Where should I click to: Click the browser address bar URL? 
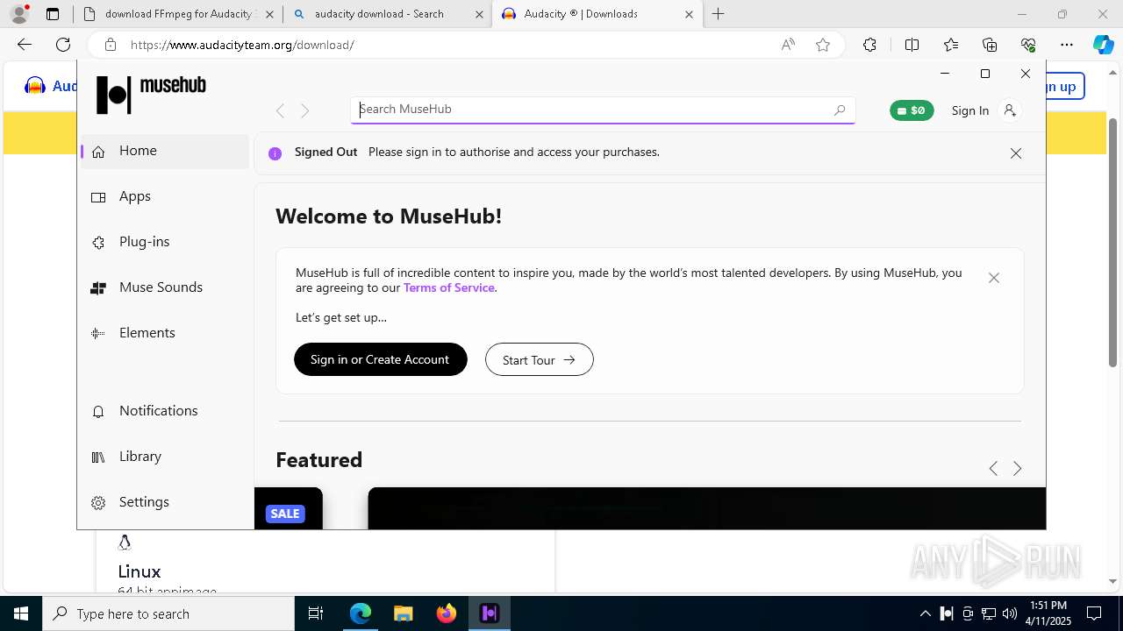pos(242,45)
